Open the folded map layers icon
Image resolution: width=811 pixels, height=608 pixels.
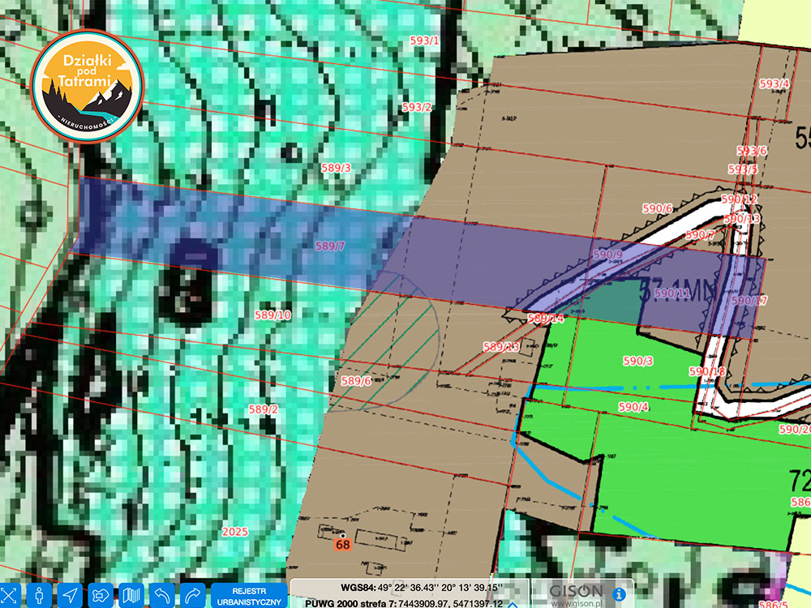point(131,595)
